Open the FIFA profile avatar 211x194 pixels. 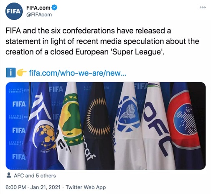coord(14,11)
